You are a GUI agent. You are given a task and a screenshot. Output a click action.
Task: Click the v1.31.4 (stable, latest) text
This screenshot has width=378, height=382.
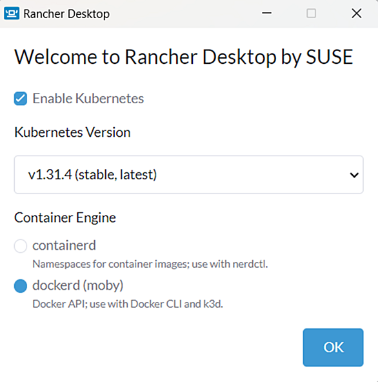pos(92,175)
